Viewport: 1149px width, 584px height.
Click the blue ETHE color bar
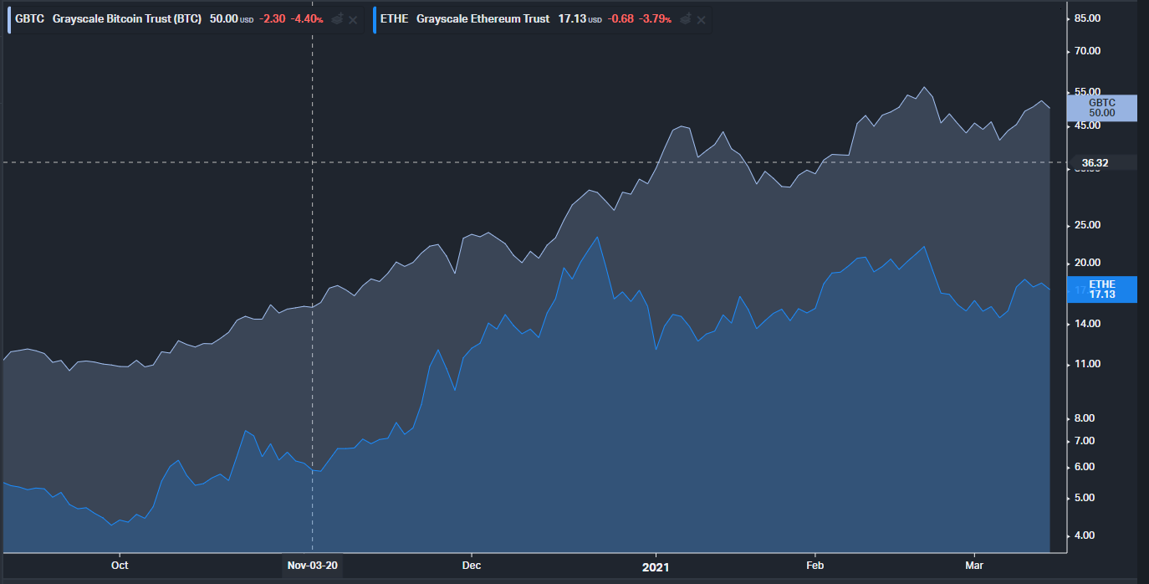tap(375, 19)
